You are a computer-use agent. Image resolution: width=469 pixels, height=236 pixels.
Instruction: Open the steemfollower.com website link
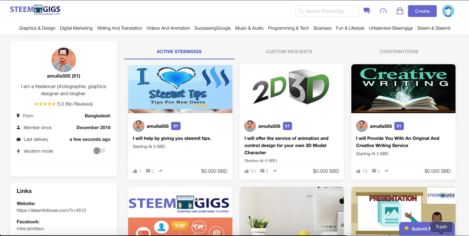pyautogui.click(x=51, y=210)
